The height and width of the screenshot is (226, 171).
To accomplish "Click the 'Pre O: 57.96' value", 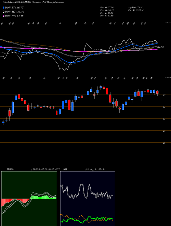I will (107, 8).
